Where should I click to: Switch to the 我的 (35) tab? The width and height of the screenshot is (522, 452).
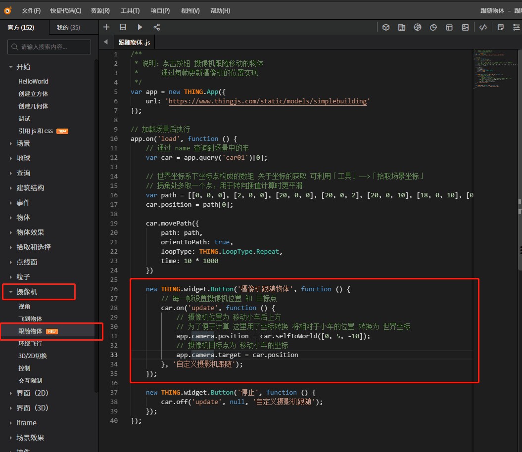[68, 27]
